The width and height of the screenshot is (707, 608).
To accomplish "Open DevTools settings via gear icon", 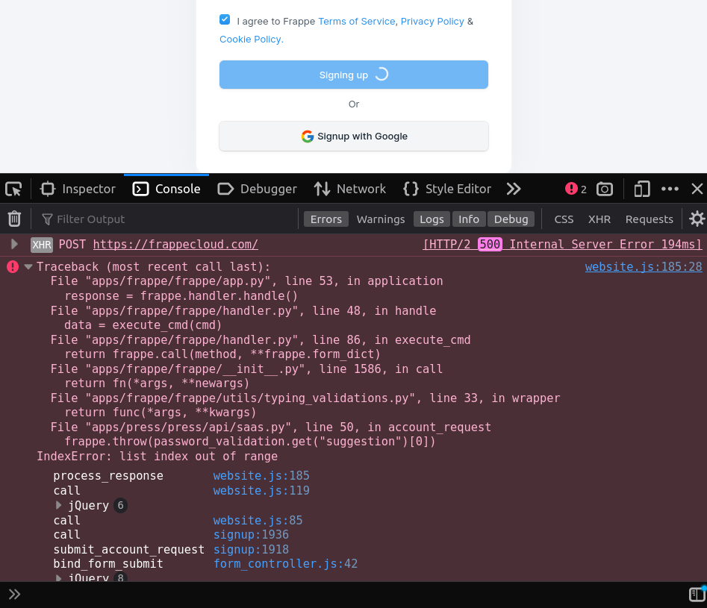I will (x=697, y=219).
